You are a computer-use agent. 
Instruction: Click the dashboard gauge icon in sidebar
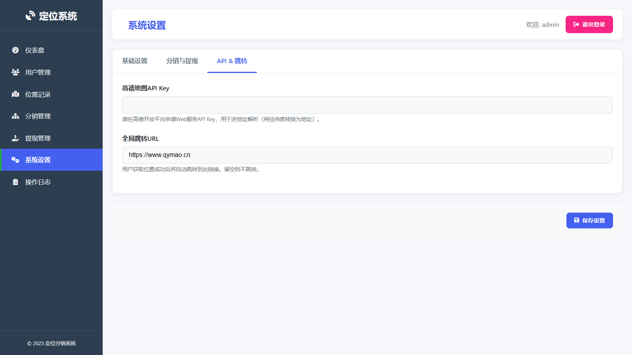click(x=15, y=50)
